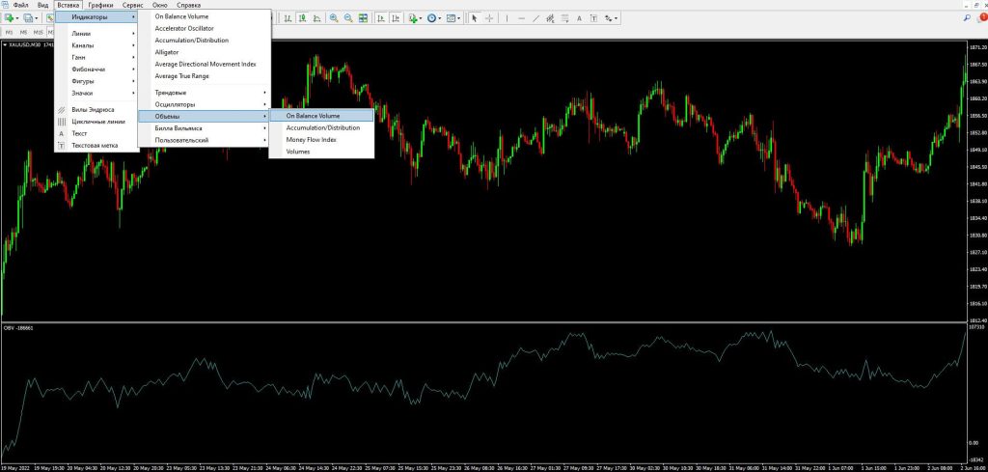Open the red notification icon
The width and height of the screenshot is (988, 472).
pos(981,18)
